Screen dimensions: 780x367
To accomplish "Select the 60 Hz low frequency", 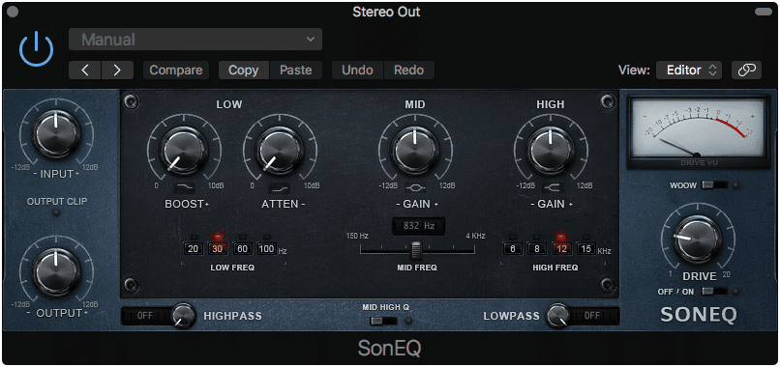I will [x=243, y=248].
